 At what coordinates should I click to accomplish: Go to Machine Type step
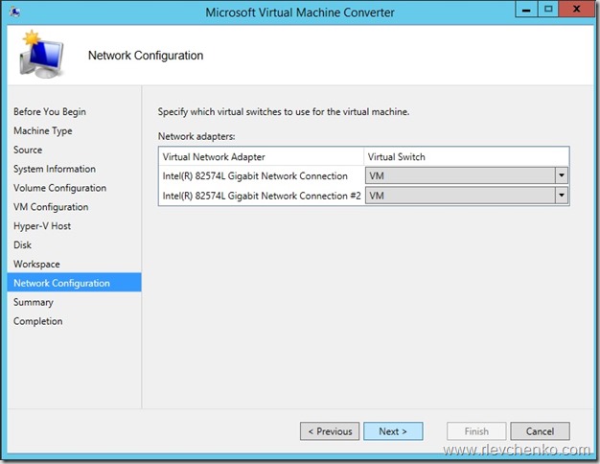click(43, 131)
